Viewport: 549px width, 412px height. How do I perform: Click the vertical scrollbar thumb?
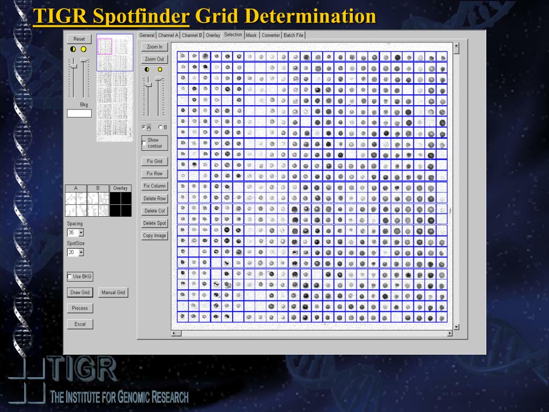[x=456, y=51]
